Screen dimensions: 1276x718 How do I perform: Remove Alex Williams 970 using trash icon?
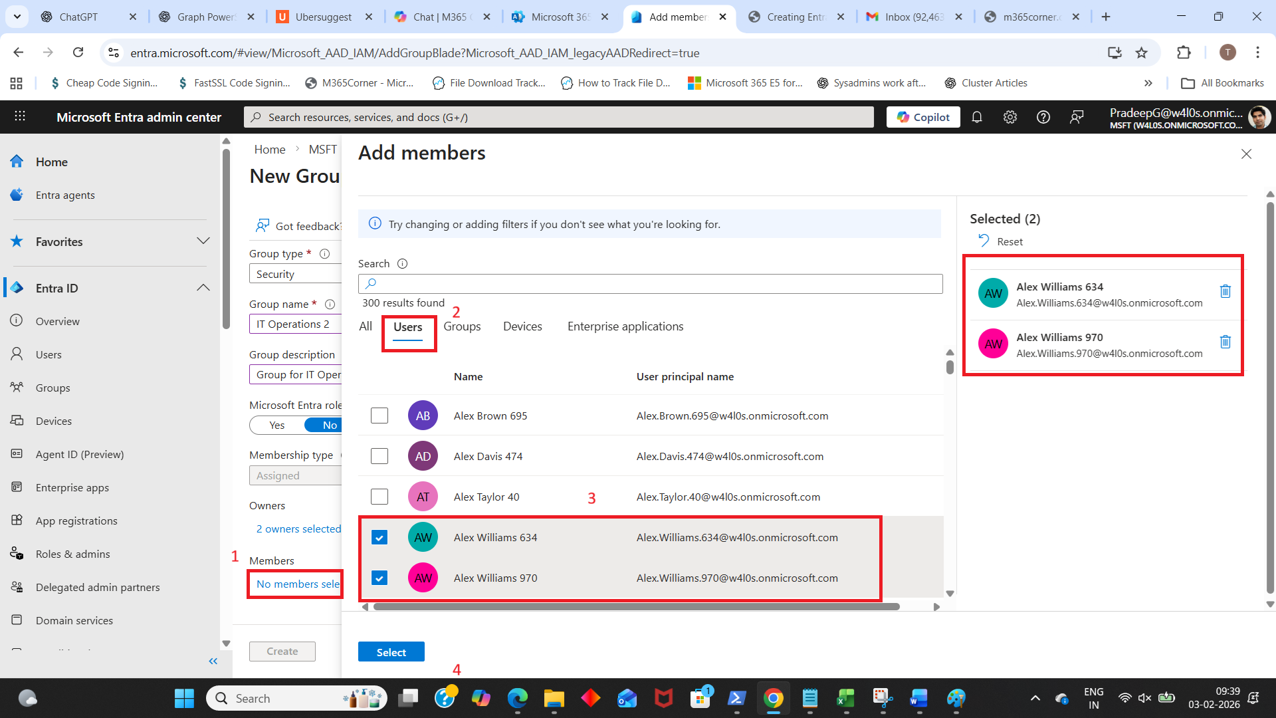click(x=1225, y=342)
